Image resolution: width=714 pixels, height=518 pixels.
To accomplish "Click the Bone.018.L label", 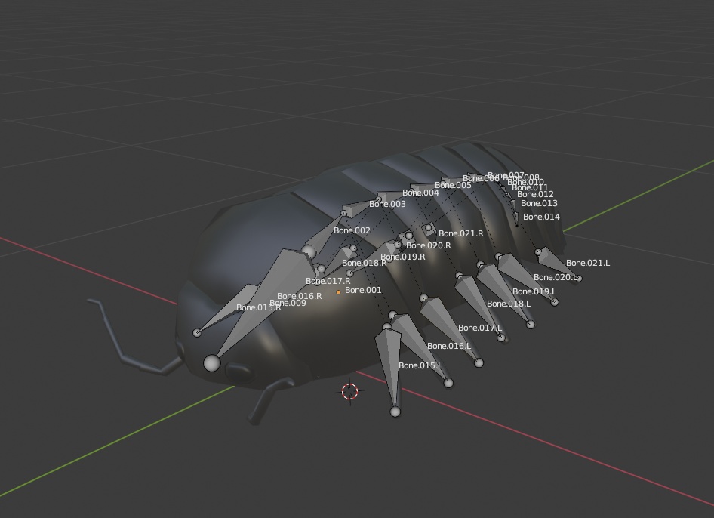I will coord(509,304).
